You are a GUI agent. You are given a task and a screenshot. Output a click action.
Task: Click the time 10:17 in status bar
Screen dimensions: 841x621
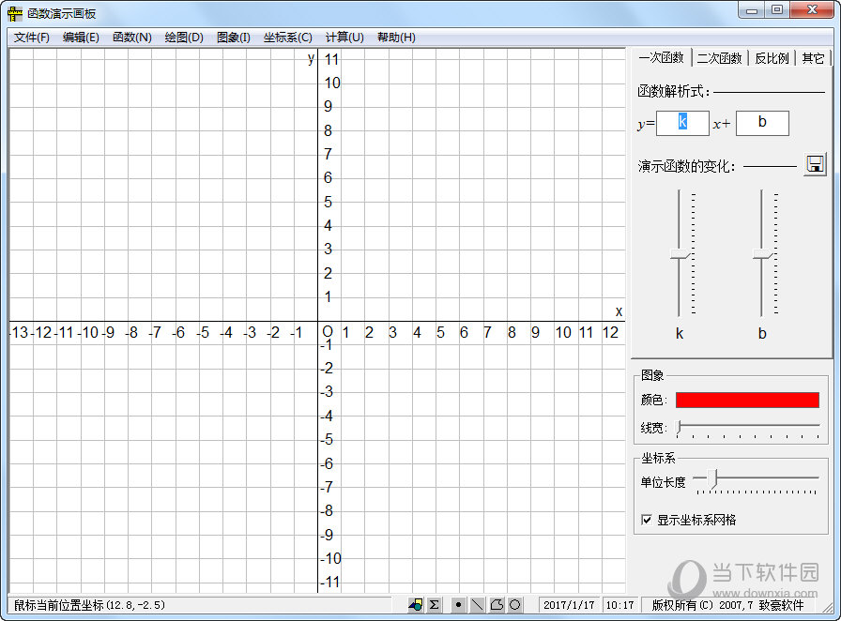[x=619, y=605]
